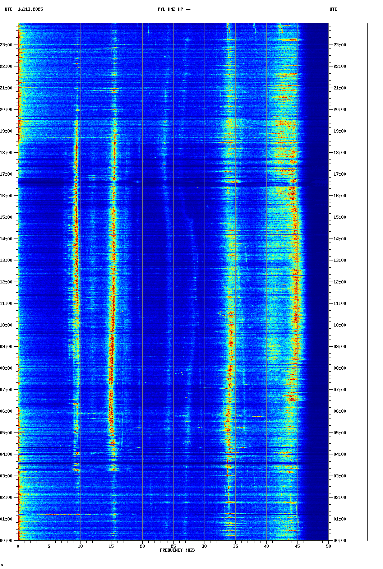Click the top-right 'UTC' label
383x569 pixels.
coord(333,9)
